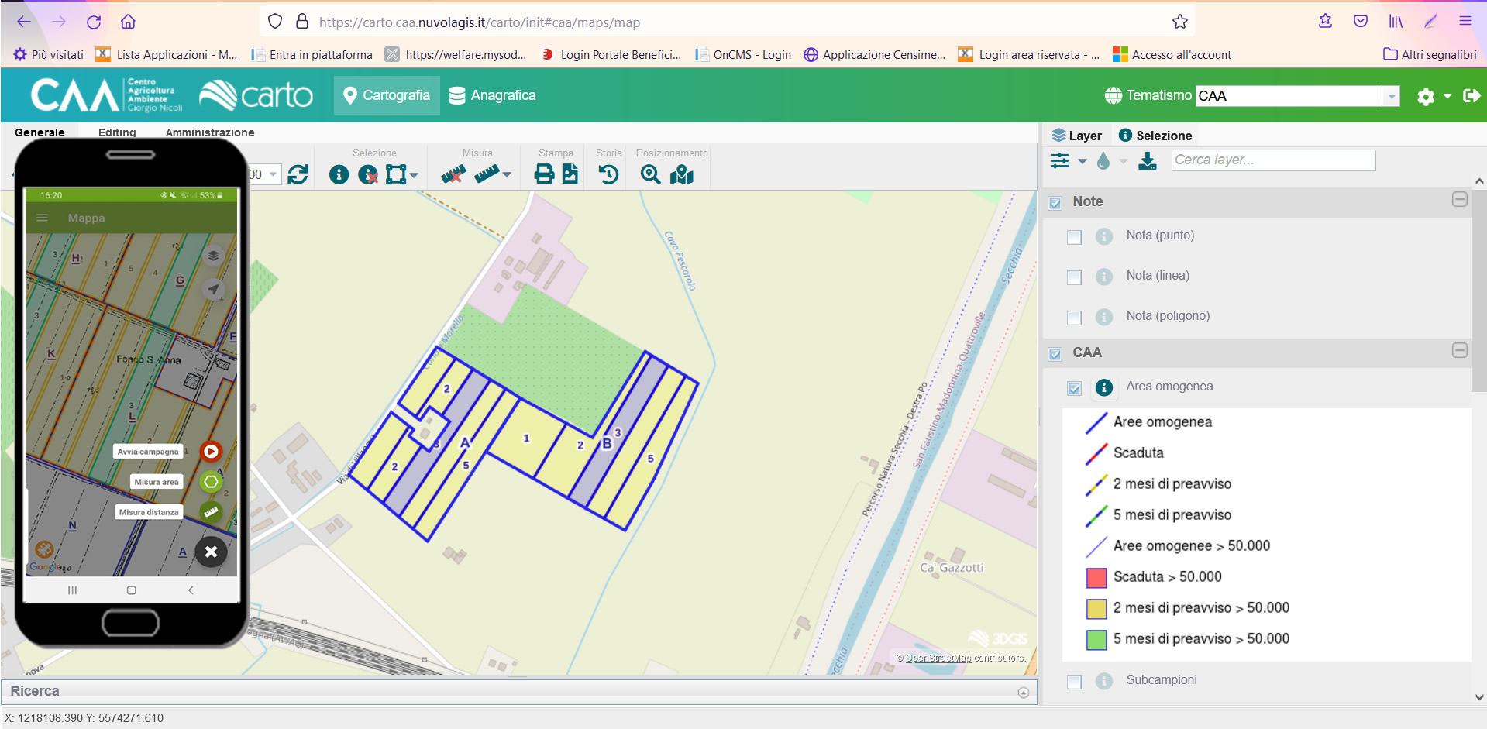Open the polygon selection tool
This screenshot has height=729, width=1487.
click(x=395, y=174)
